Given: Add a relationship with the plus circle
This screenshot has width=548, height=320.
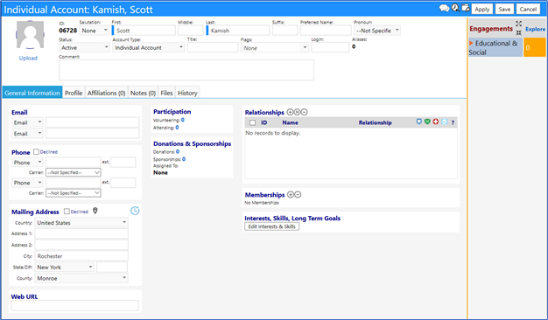Looking at the screenshot, I should (x=290, y=112).
